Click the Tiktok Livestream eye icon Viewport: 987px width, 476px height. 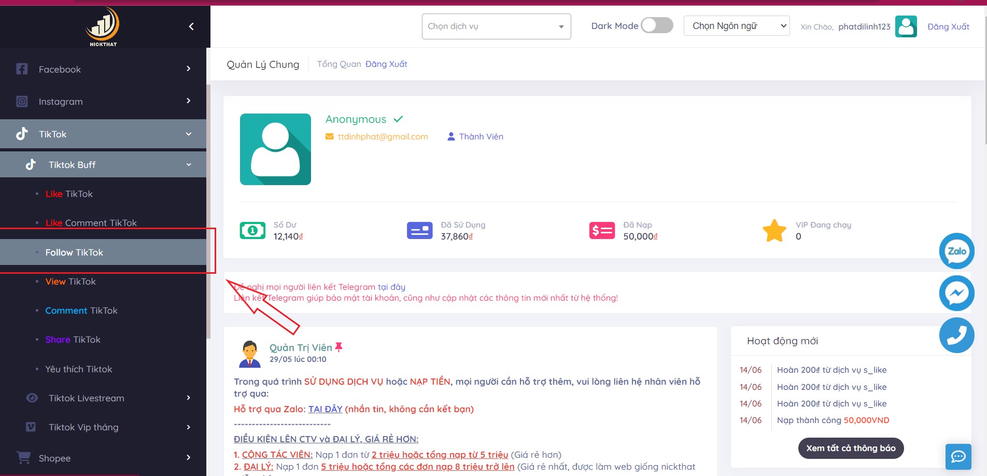click(32, 398)
